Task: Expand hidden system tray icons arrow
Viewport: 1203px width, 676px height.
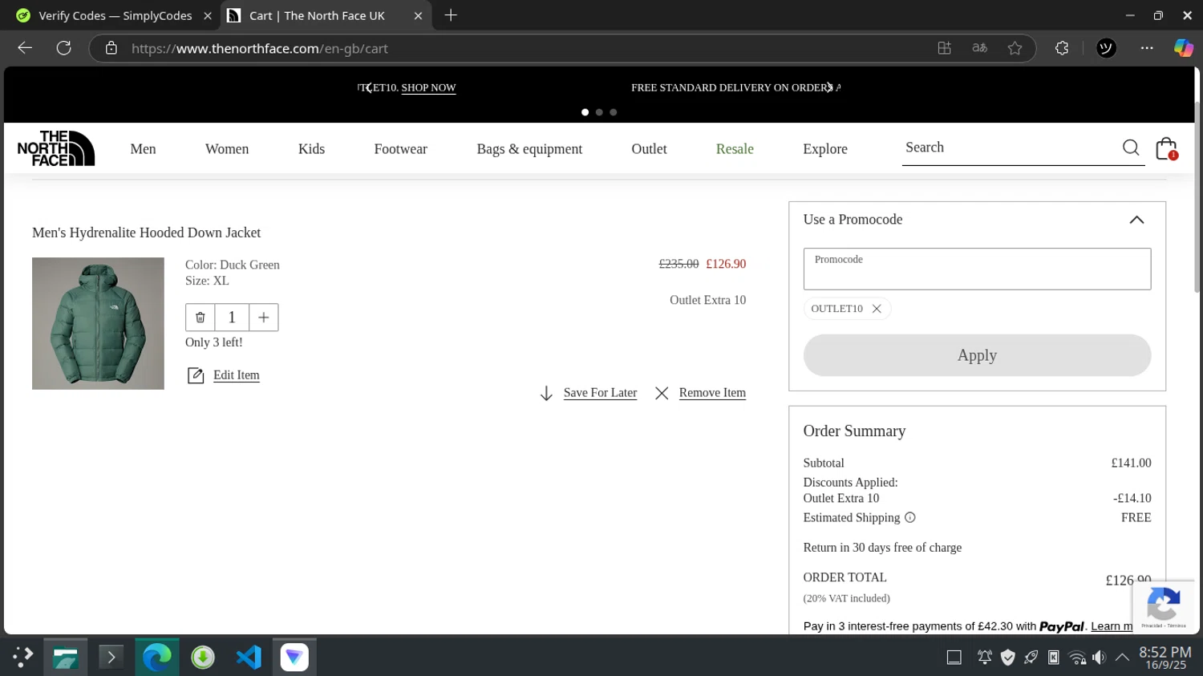Action: [1122, 658]
